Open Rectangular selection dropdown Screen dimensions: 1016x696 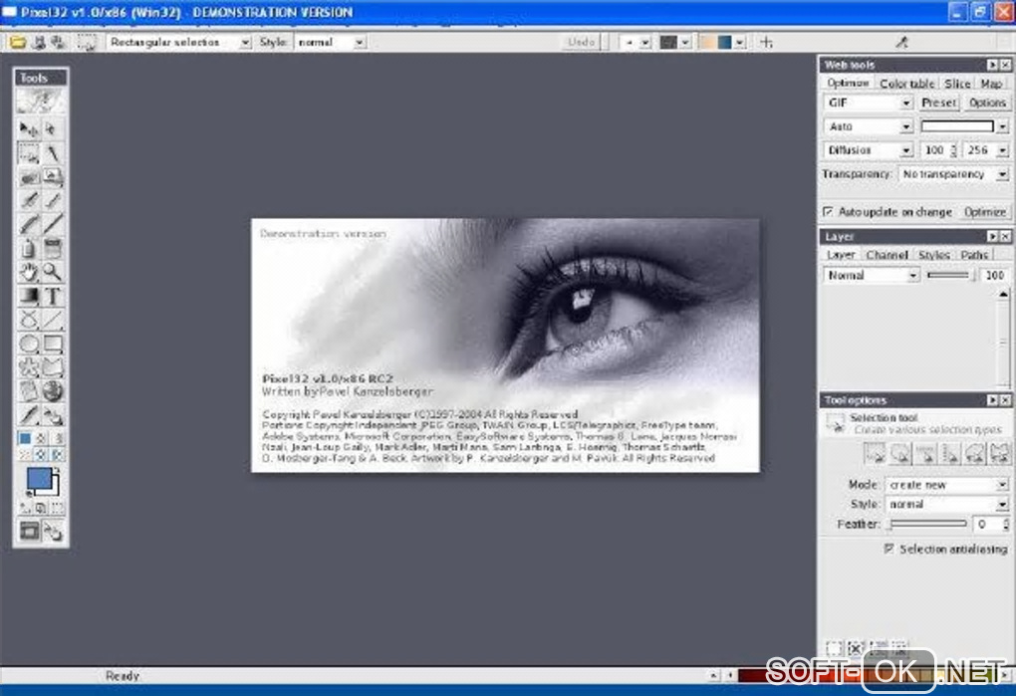click(x=179, y=42)
